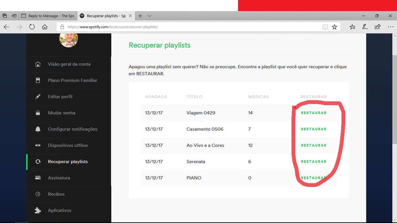Click the Plano Premium Familiar icon
This screenshot has height=223, width=397.
(38, 81)
